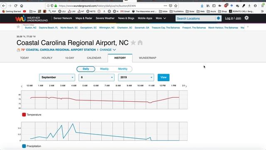
Task: Move chart timeline left with the arrow
Action: tap(22, 86)
